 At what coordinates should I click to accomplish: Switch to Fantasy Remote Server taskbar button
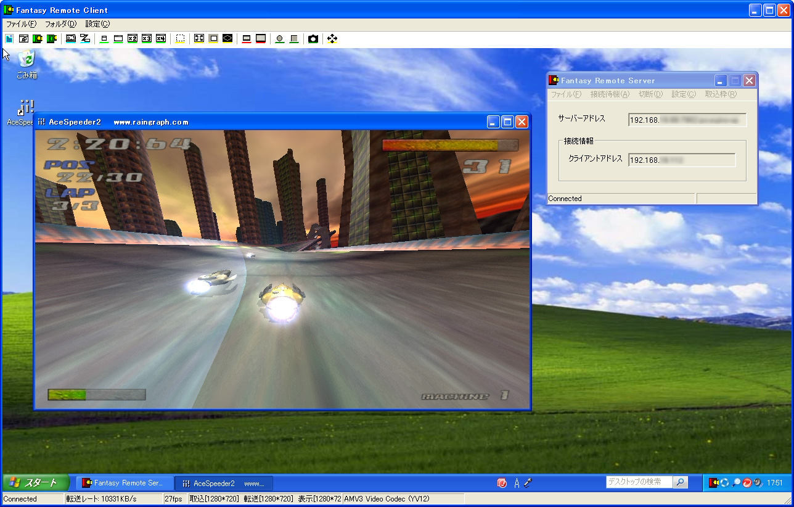tap(124, 484)
